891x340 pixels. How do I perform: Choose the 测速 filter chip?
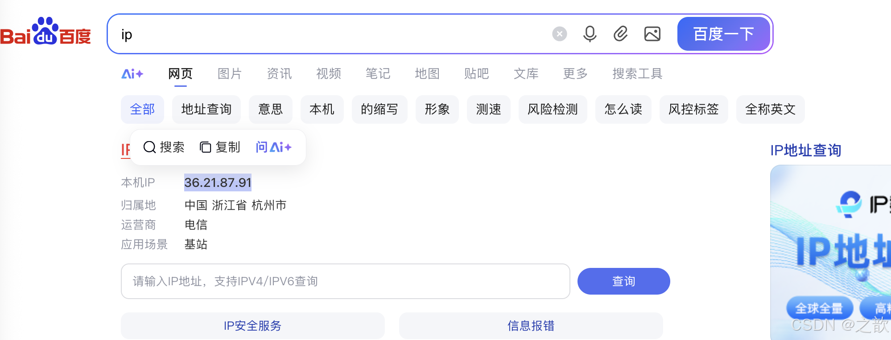point(489,109)
